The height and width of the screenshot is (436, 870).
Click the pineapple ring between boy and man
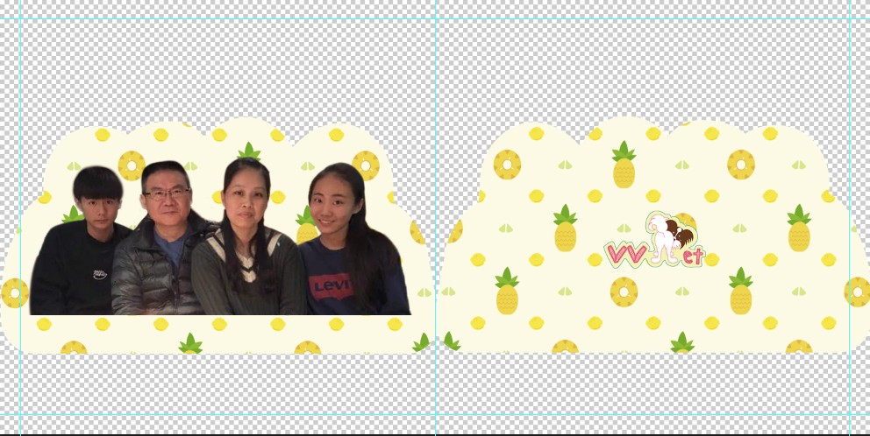[x=132, y=165]
